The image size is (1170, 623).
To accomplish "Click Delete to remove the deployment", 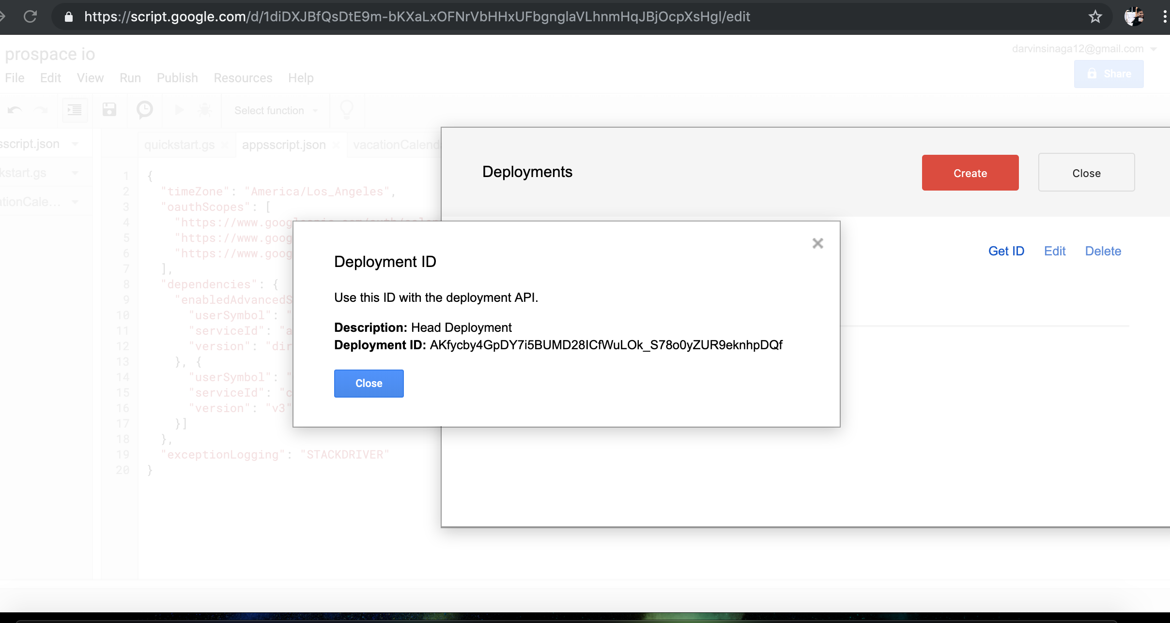I will 1103,251.
